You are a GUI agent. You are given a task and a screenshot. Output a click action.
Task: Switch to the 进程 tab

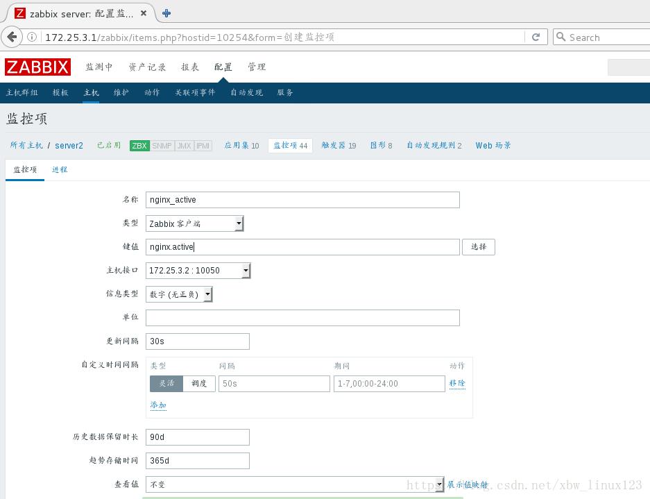point(60,169)
